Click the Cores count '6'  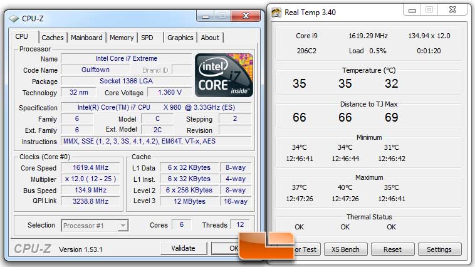click(x=182, y=224)
